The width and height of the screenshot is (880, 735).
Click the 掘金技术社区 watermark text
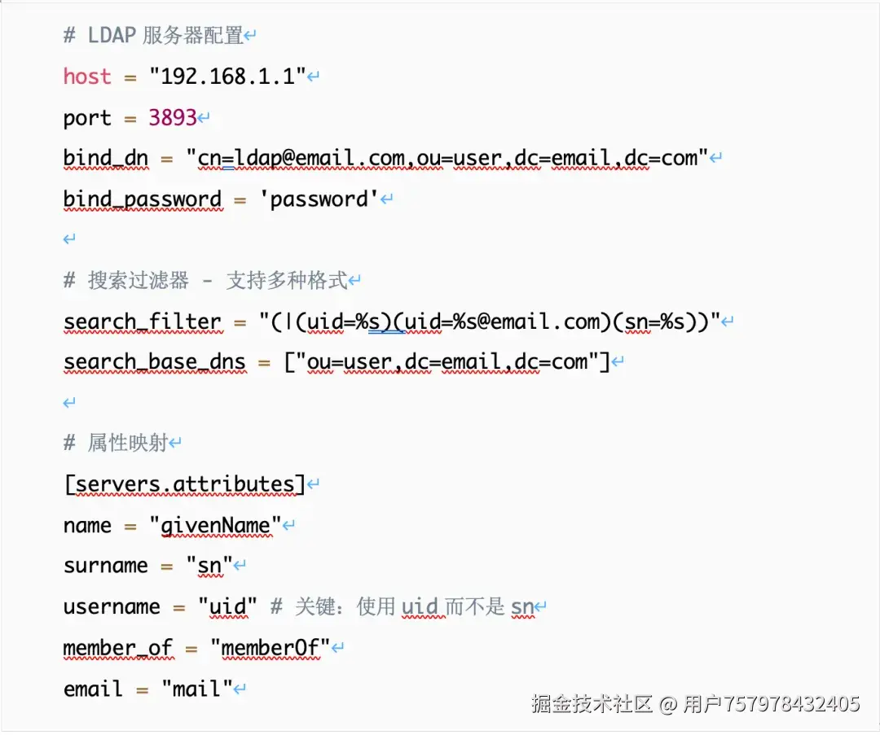[x=592, y=703]
